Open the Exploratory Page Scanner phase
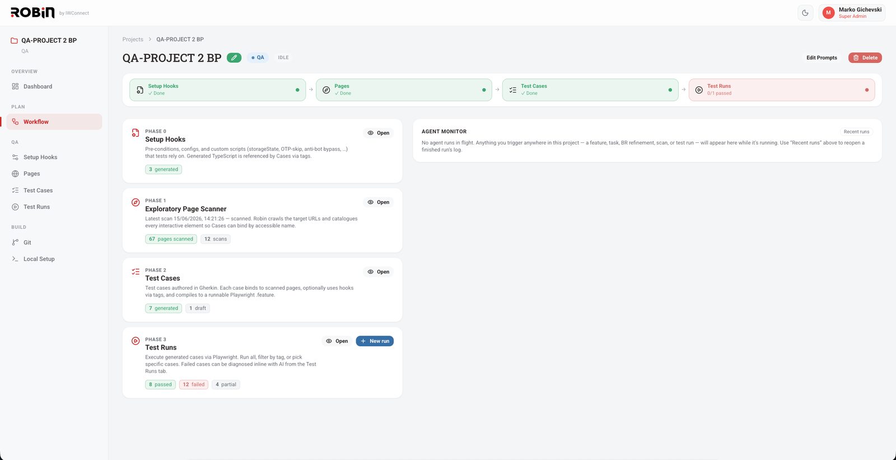This screenshot has width=896, height=460. pos(379,202)
